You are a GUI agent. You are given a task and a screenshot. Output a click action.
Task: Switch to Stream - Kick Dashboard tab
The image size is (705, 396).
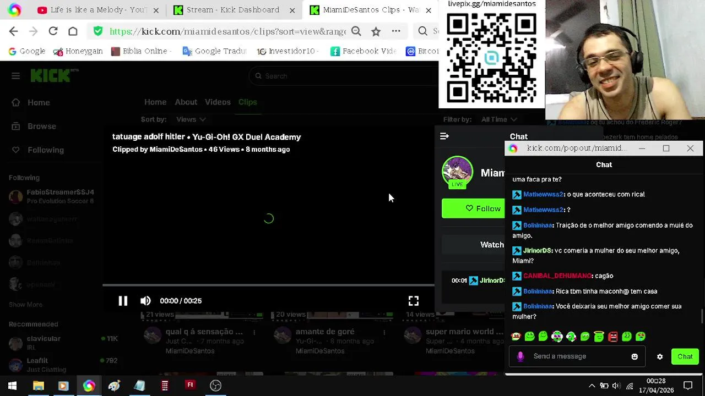226,10
